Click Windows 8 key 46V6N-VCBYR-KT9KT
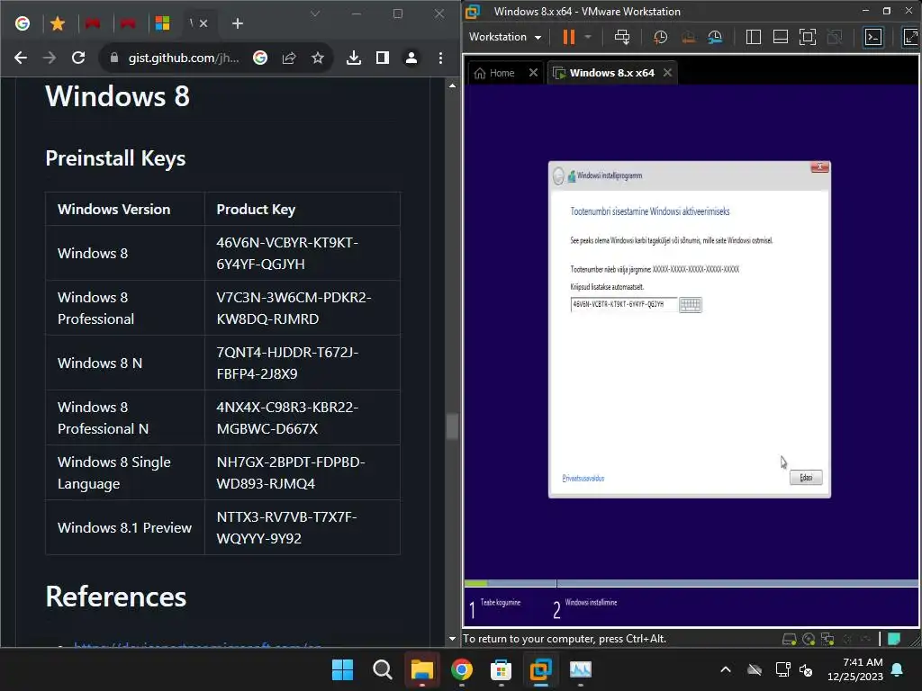This screenshot has height=691, width=922. point(287,253)
